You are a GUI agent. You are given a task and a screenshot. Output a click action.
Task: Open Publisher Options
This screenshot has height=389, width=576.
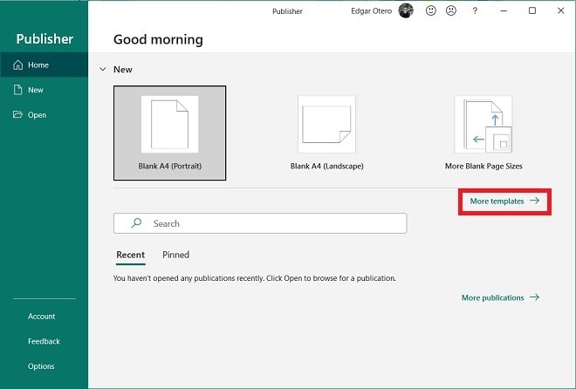pos(41,366)
